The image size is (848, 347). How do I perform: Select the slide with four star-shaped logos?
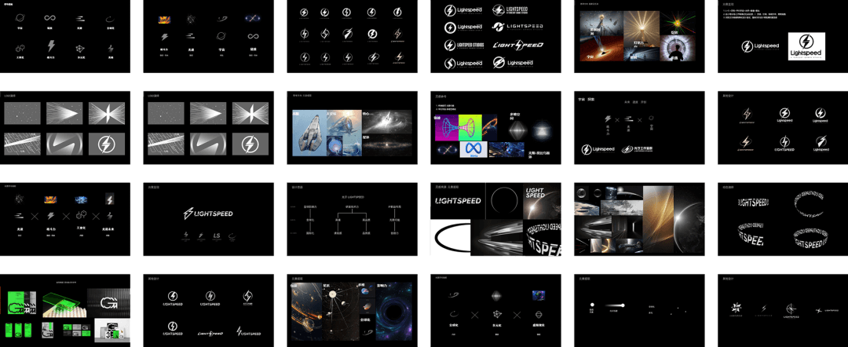783,310
